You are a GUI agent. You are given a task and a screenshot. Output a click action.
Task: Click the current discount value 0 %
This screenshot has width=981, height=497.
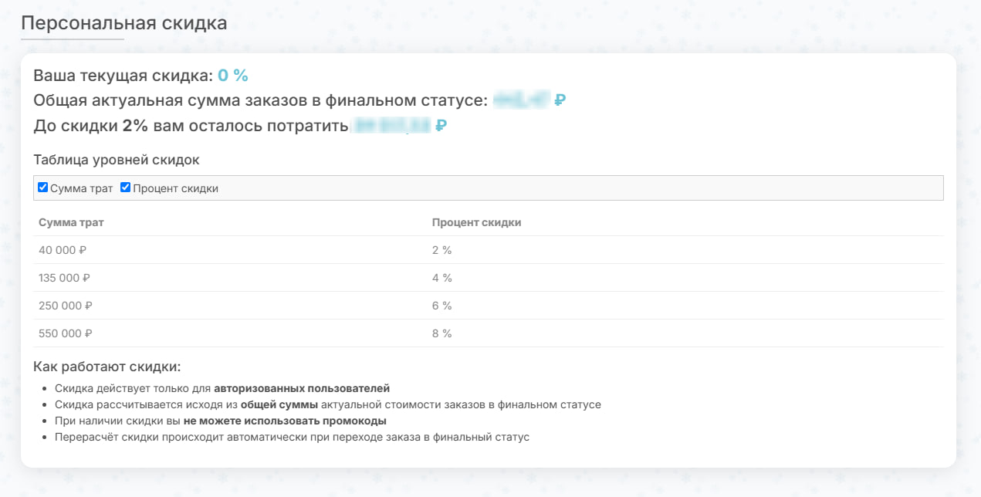tap(232, 76)
